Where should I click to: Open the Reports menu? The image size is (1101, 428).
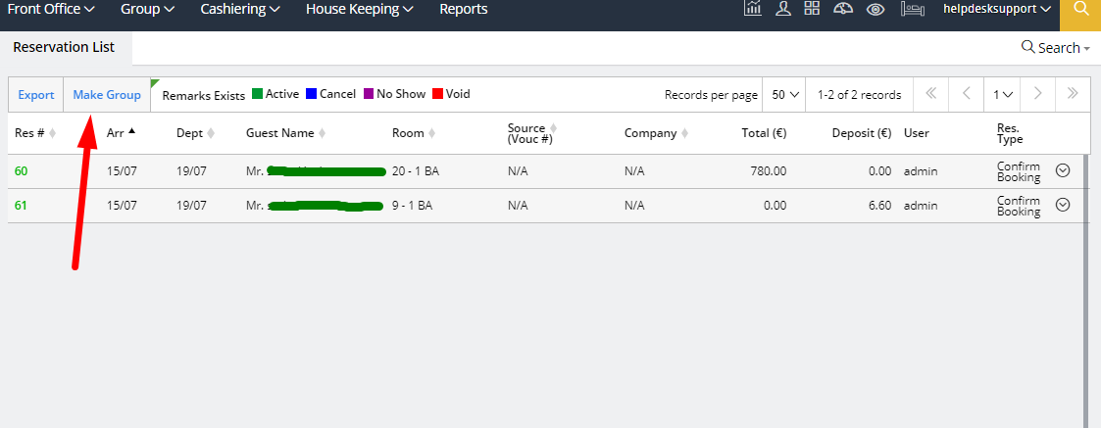pos(463,10)
